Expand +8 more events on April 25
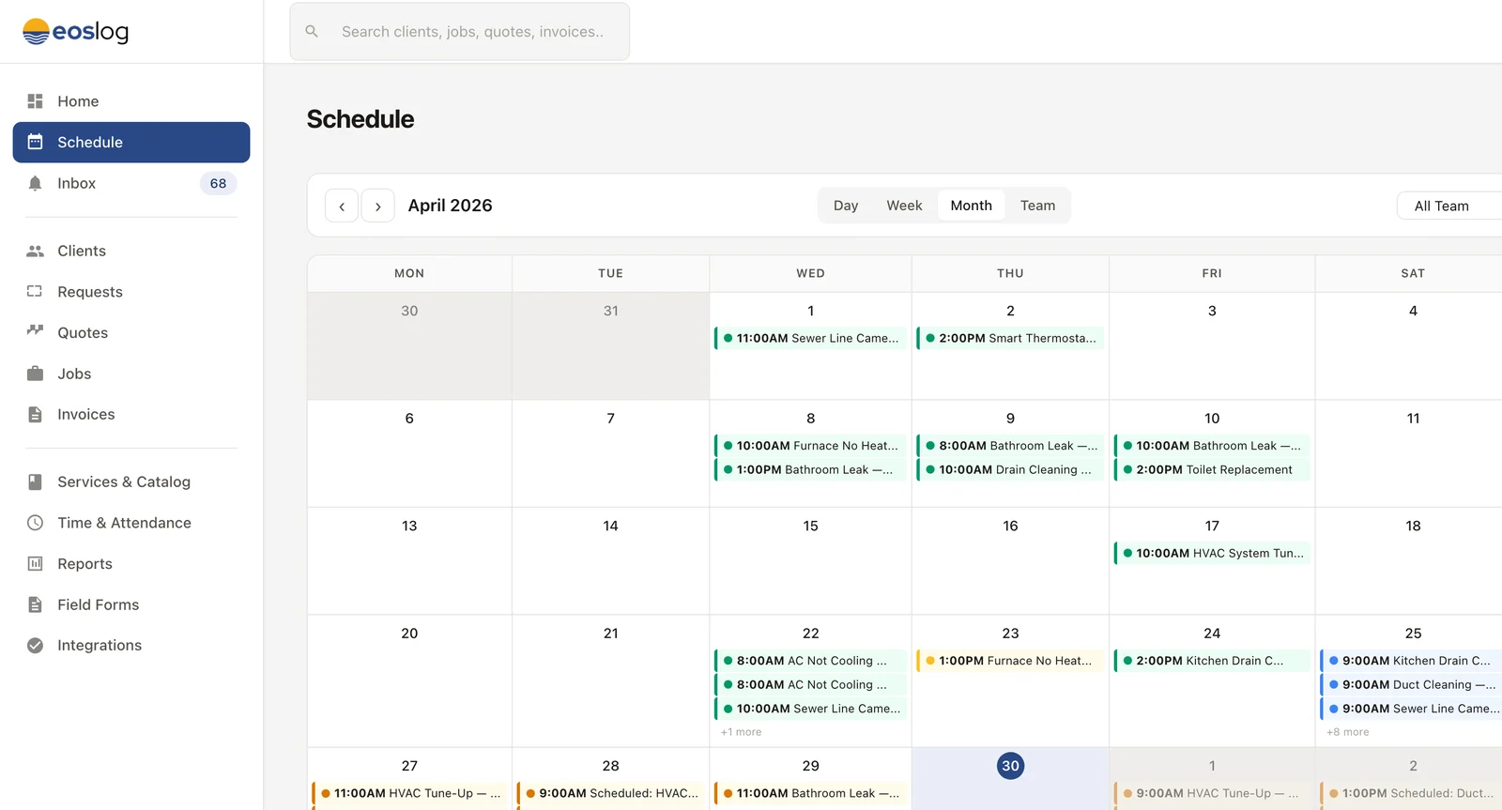This screenshot has width=1502, height=810. 1347,732
